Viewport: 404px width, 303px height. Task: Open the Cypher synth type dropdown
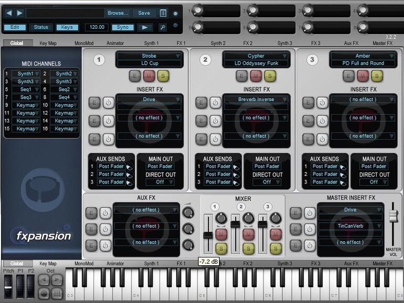point(256,56)
